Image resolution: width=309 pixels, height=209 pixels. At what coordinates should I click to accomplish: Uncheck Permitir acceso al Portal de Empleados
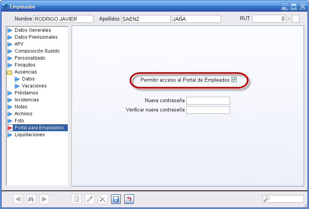click(x=234, y=80)
